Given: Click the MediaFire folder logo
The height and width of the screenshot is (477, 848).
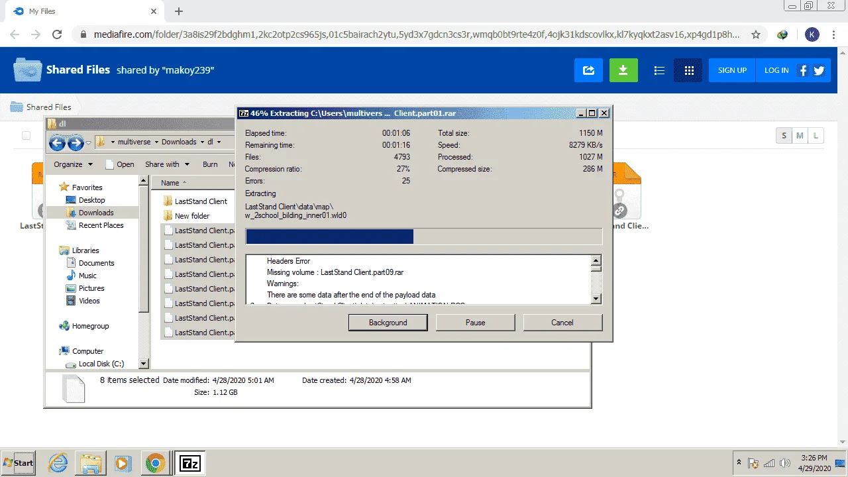Looking at the screenshot, I should (x=28, y=70).
